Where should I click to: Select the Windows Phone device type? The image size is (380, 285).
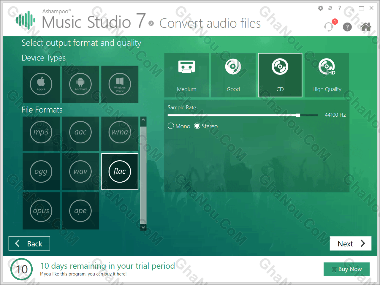point(120,84)
